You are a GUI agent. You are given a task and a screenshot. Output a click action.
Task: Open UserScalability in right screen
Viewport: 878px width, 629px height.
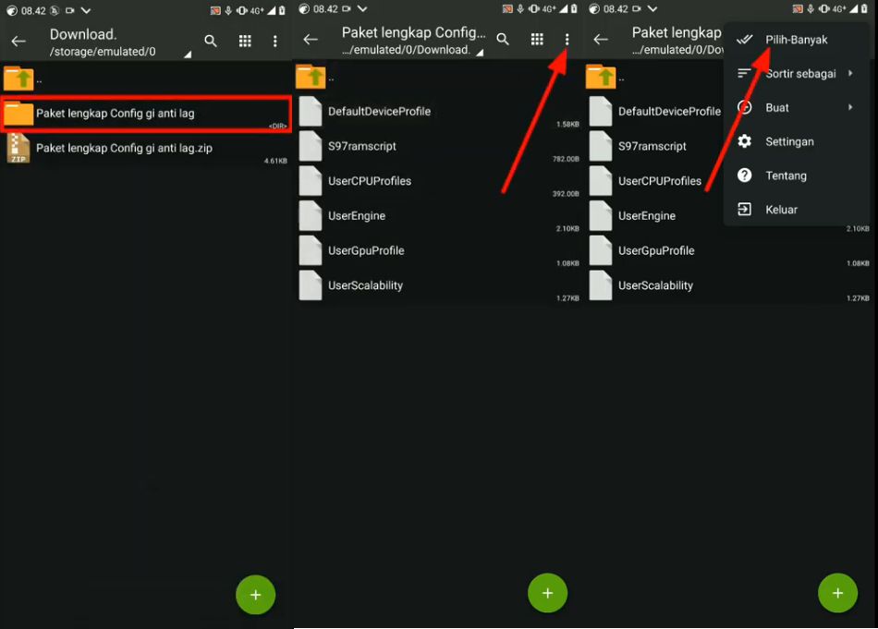729,285
